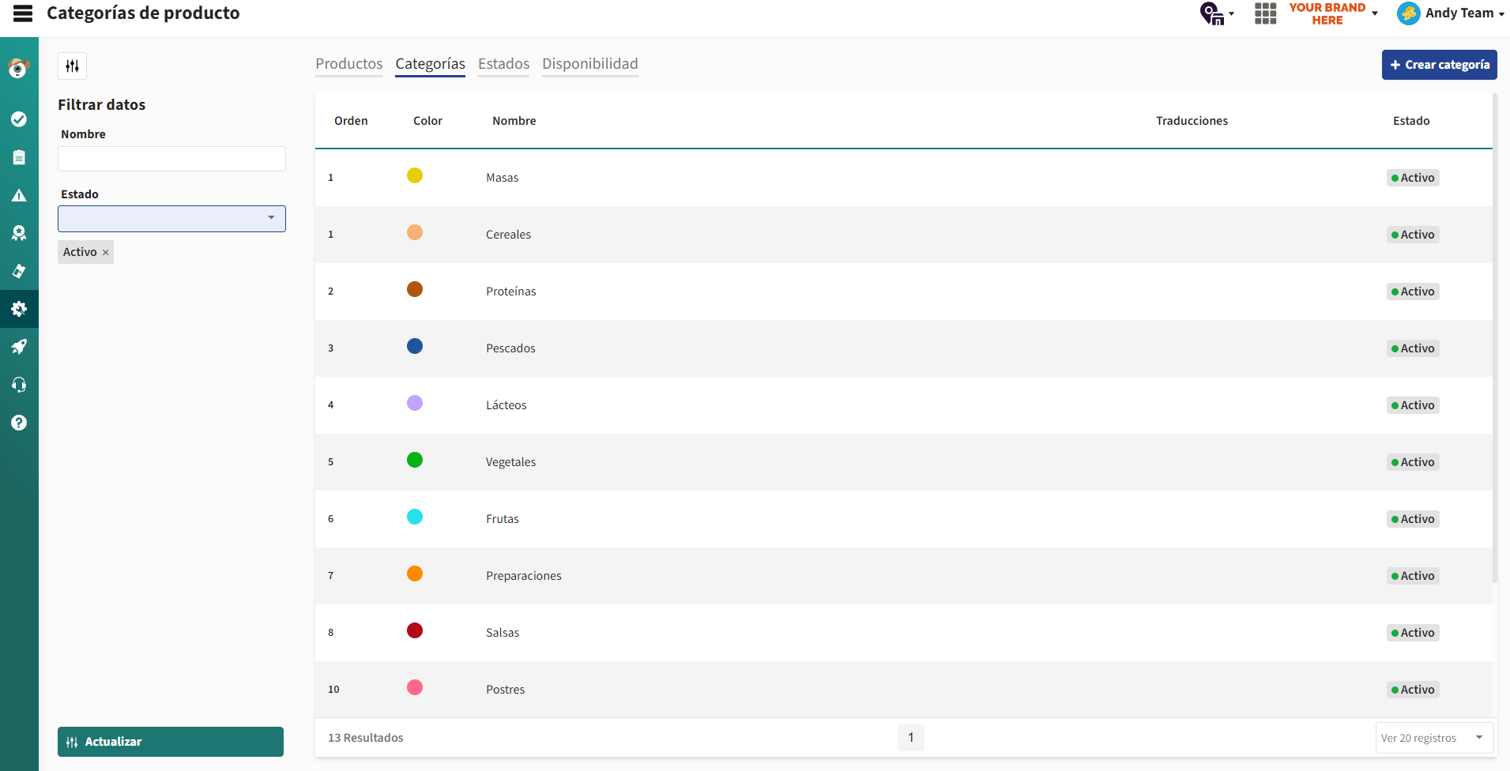
Task: Click the Andy Team avatar icon
Action: [x=1408, y=13]
